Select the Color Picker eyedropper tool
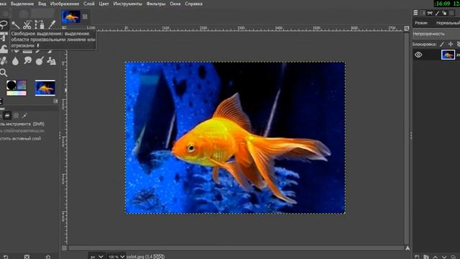Viewport: 460px width, 259px height. coord(52,24)
